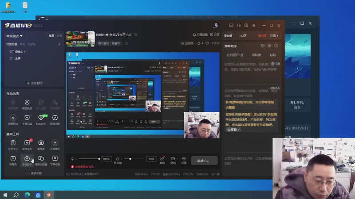Click the stream cover thumbnail

pos(80,39)
